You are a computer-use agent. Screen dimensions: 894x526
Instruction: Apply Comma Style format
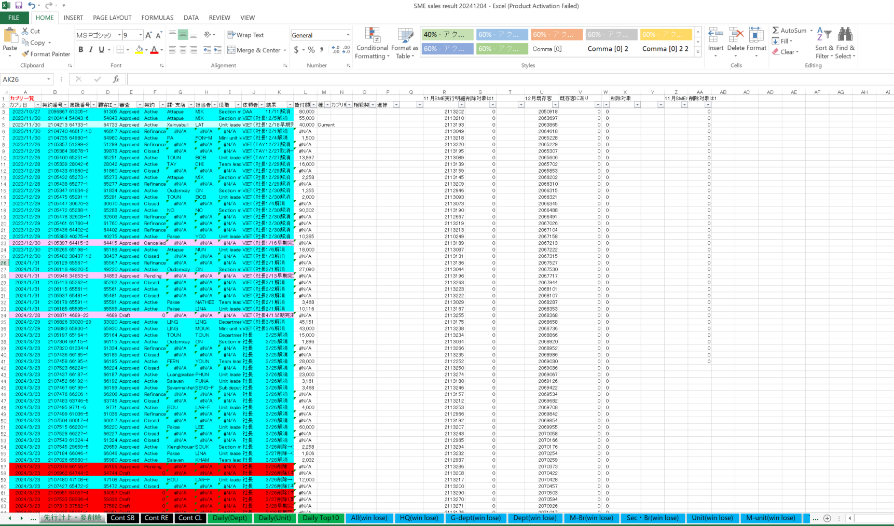pos(322,50)
